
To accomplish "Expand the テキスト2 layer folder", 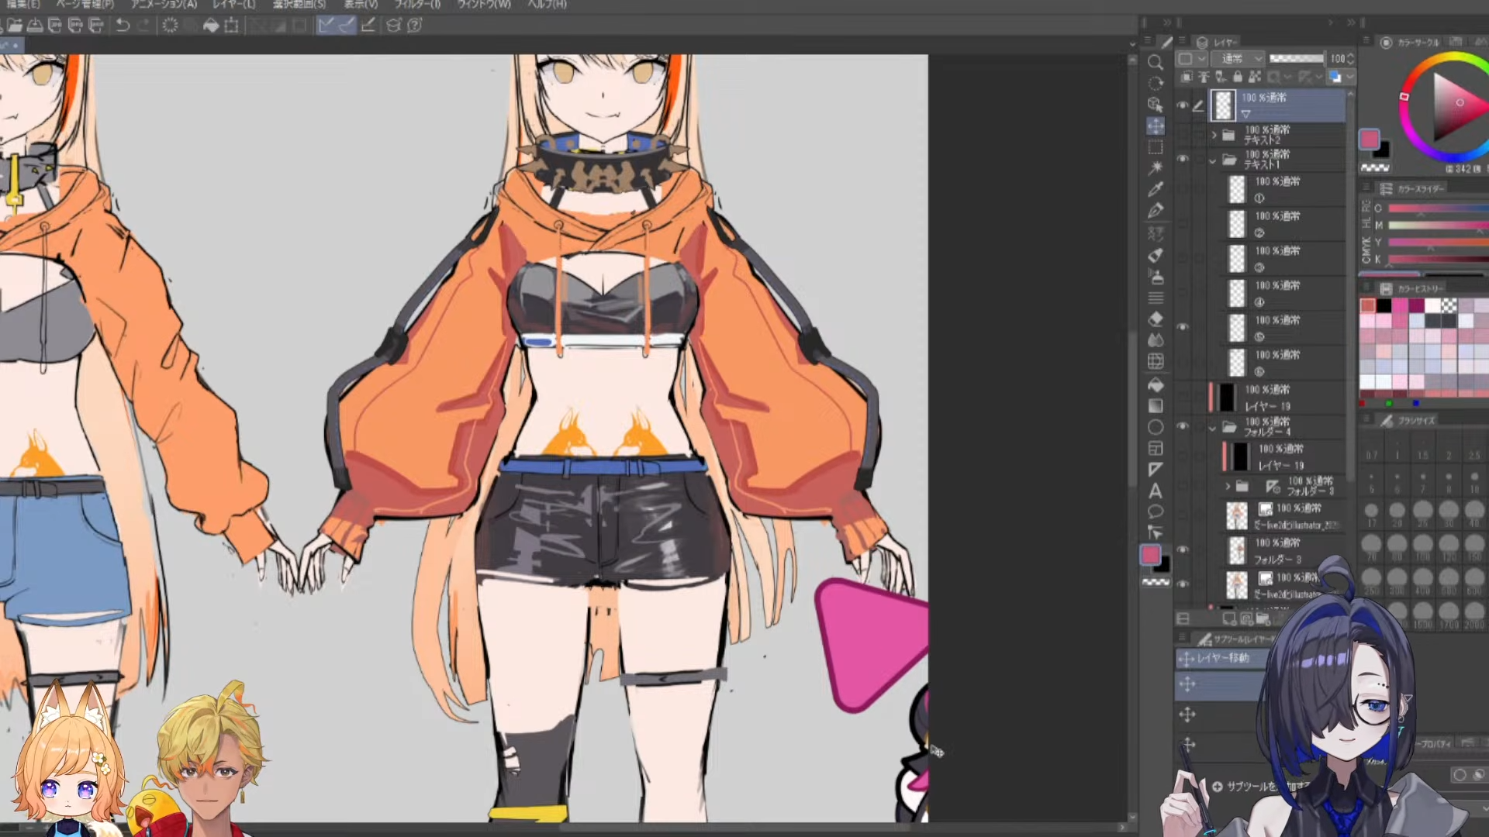I will coord(1214,136).
